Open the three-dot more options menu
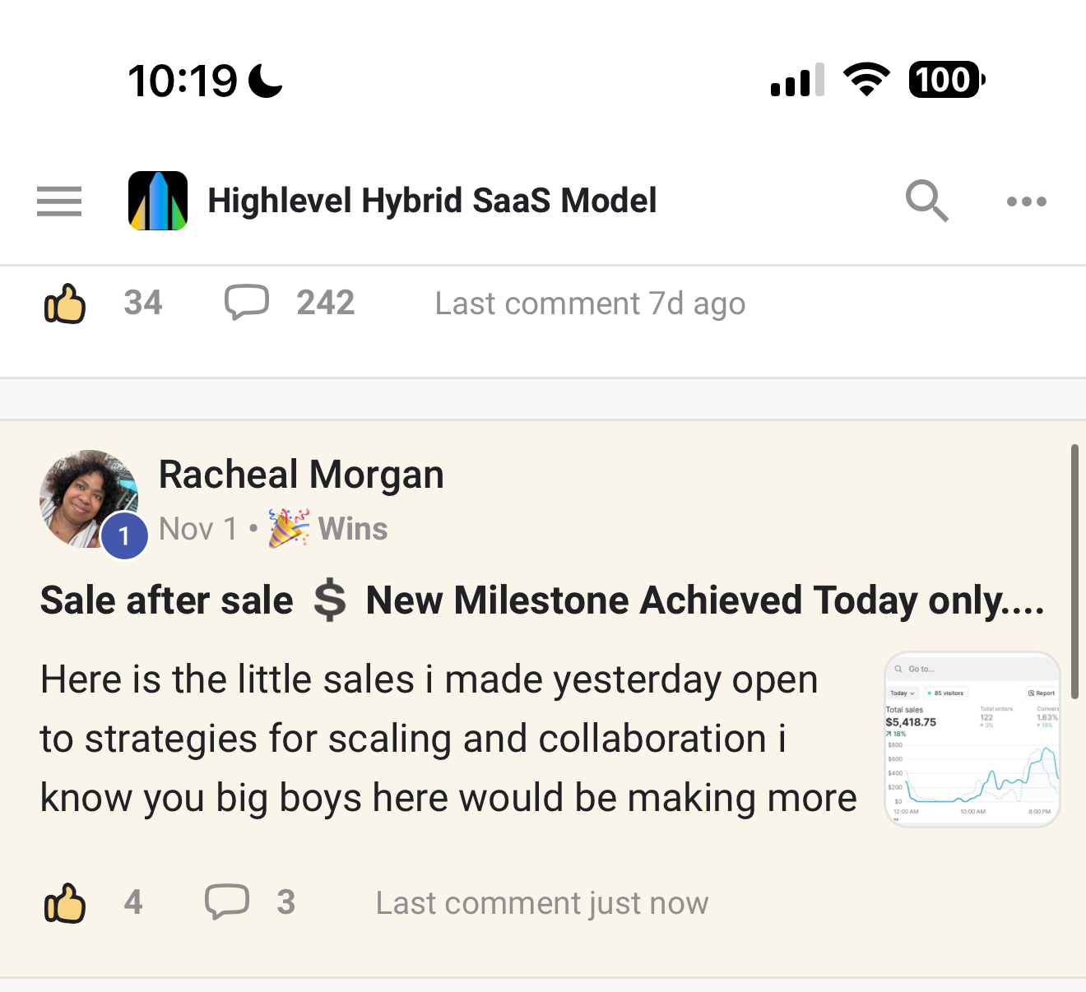 [1026, 202]
